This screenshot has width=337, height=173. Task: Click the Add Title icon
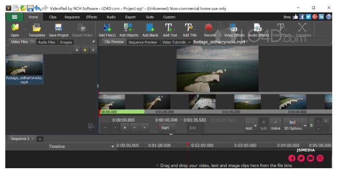[189, 28]
